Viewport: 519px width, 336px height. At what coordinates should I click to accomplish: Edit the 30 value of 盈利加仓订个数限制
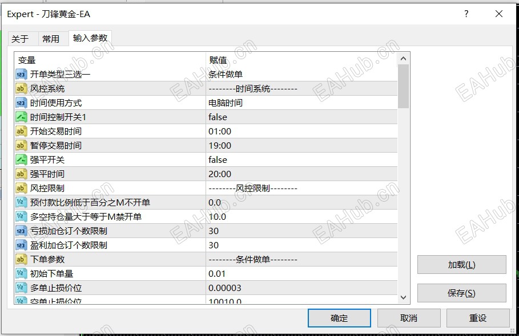point(301,245)
